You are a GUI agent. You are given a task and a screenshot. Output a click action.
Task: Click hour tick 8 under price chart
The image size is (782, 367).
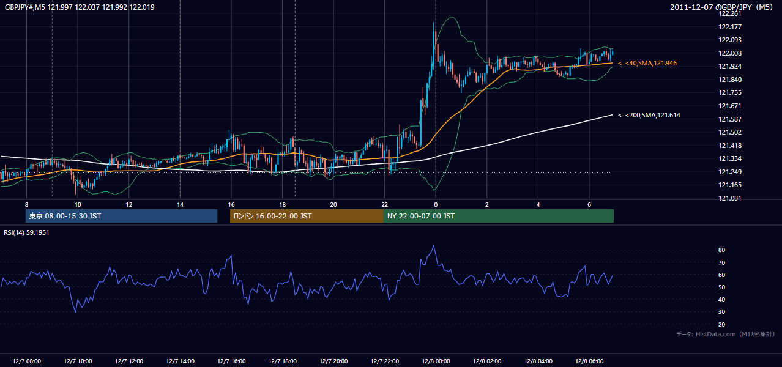coord(26,204)
